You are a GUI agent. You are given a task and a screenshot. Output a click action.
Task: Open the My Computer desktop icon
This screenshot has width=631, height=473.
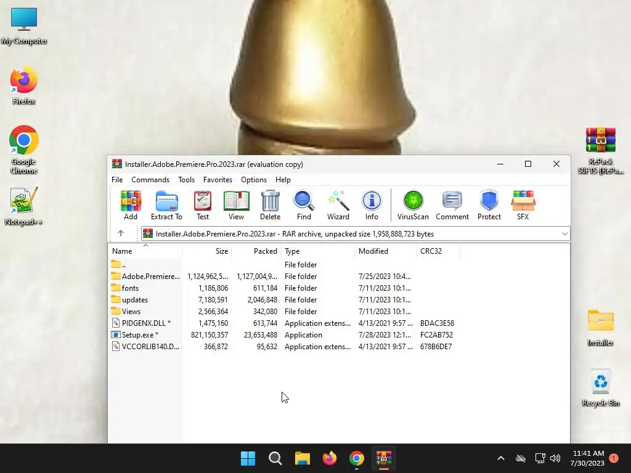coord(24,26)
